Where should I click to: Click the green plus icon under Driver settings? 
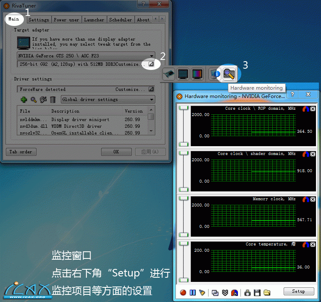24,100
